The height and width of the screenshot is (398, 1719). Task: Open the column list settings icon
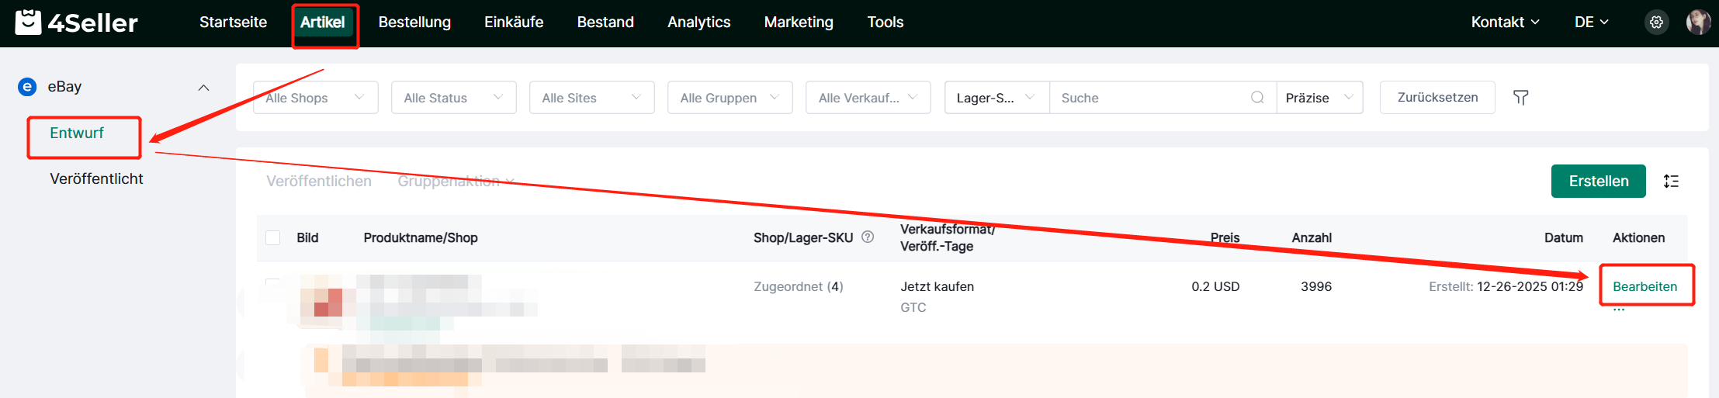(1671, 182)
